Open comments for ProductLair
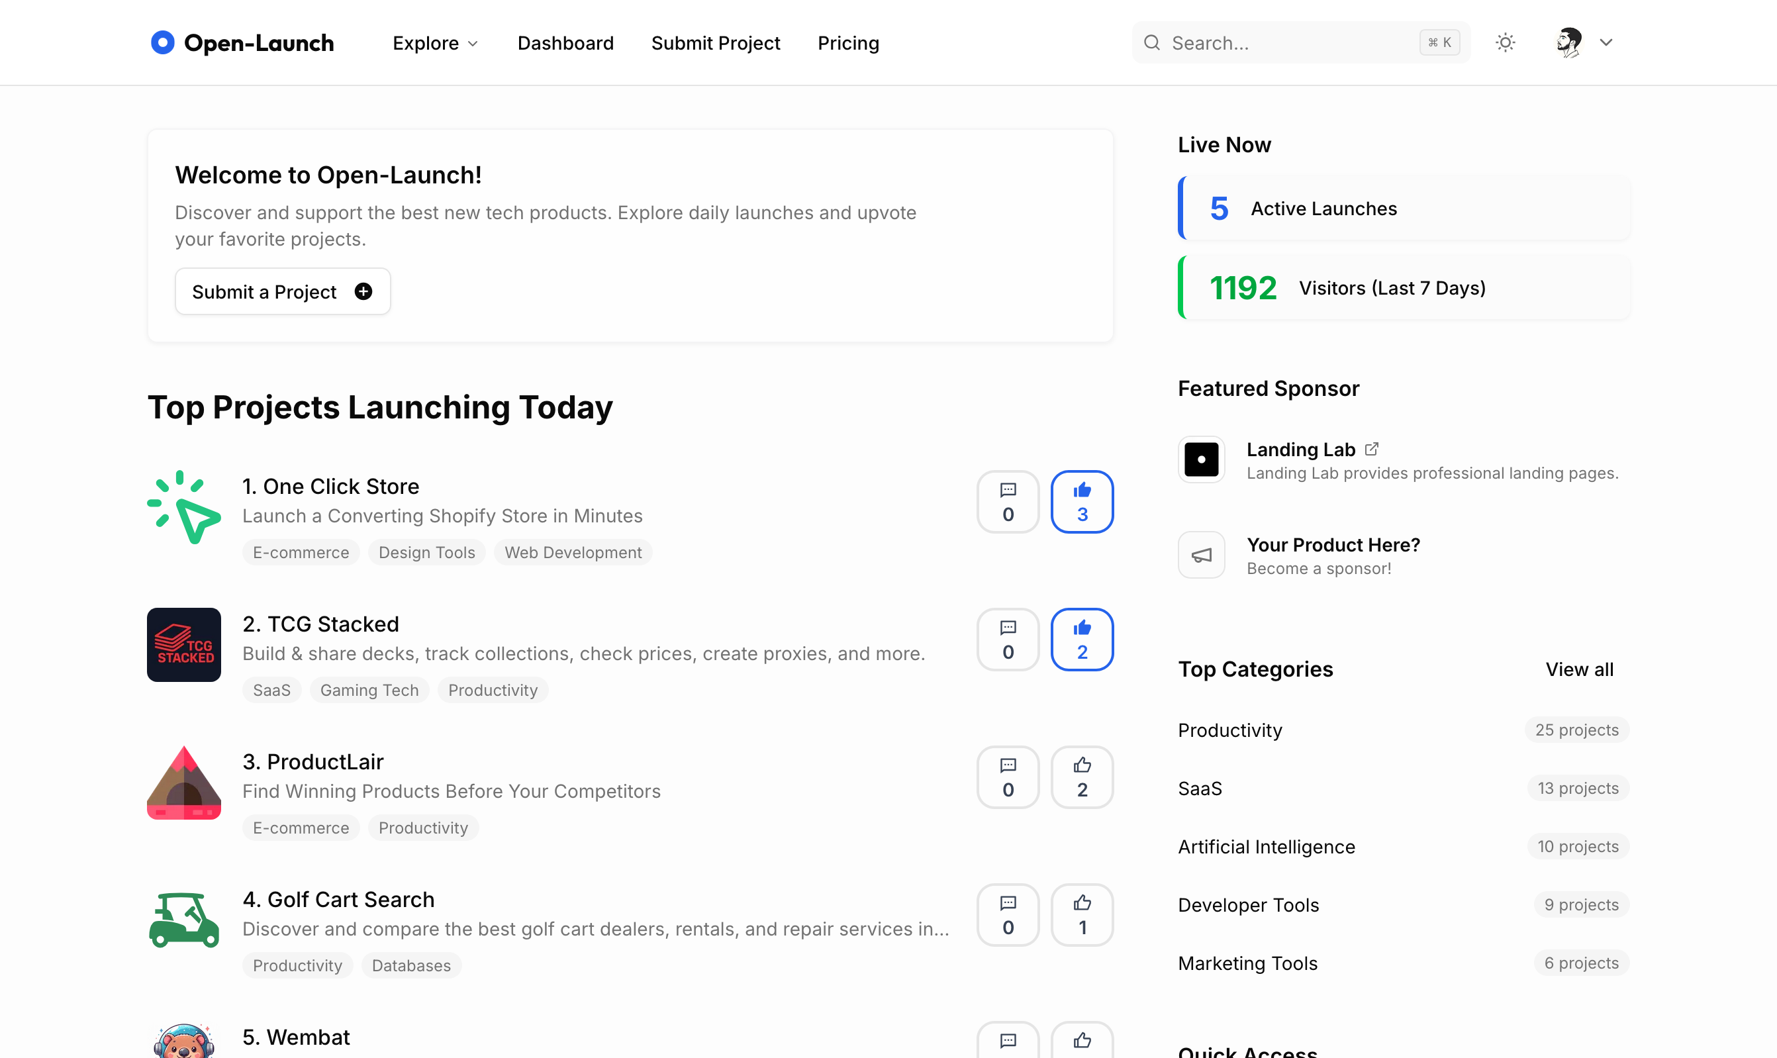Viewport: 1777px width, 1058px height. pos(1007,777)
